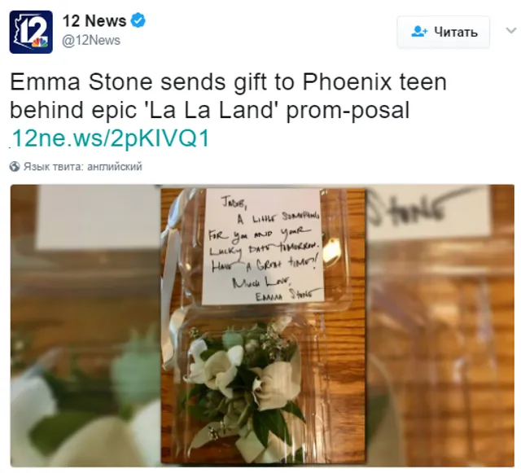
Task: Open the 12 News profile avatar
Action: tap(31, 32)
